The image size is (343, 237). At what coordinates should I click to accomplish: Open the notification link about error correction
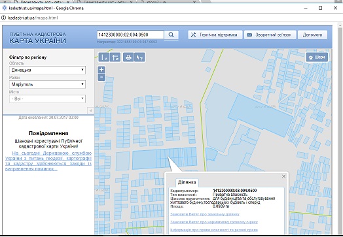pos(48,161)
